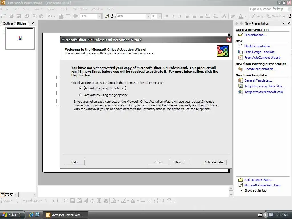
Task: Switch to the Slides tab
Action: (21, 23)
